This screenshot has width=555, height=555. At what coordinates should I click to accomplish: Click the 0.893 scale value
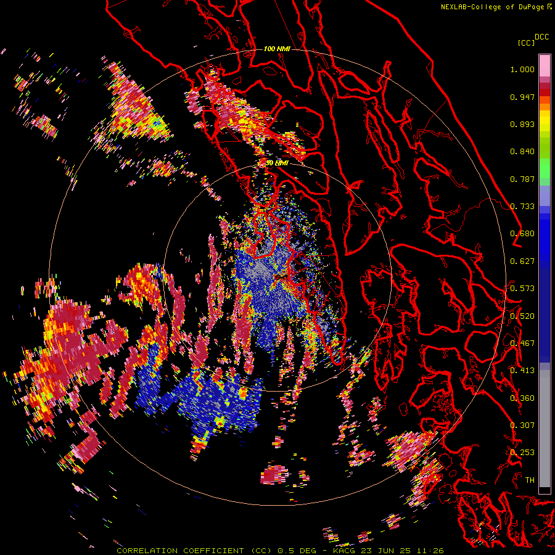(522, 124)
